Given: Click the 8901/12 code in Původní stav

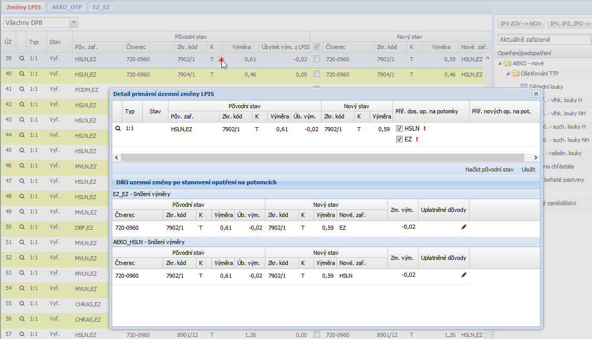Looking at the screenshot, I should point(188,335).
